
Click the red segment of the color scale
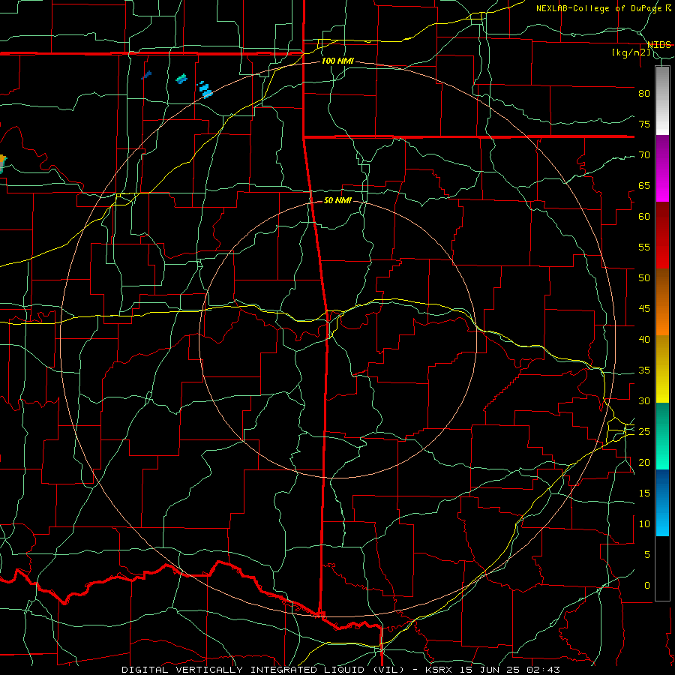pyautogui.click(x=662, y=235)
